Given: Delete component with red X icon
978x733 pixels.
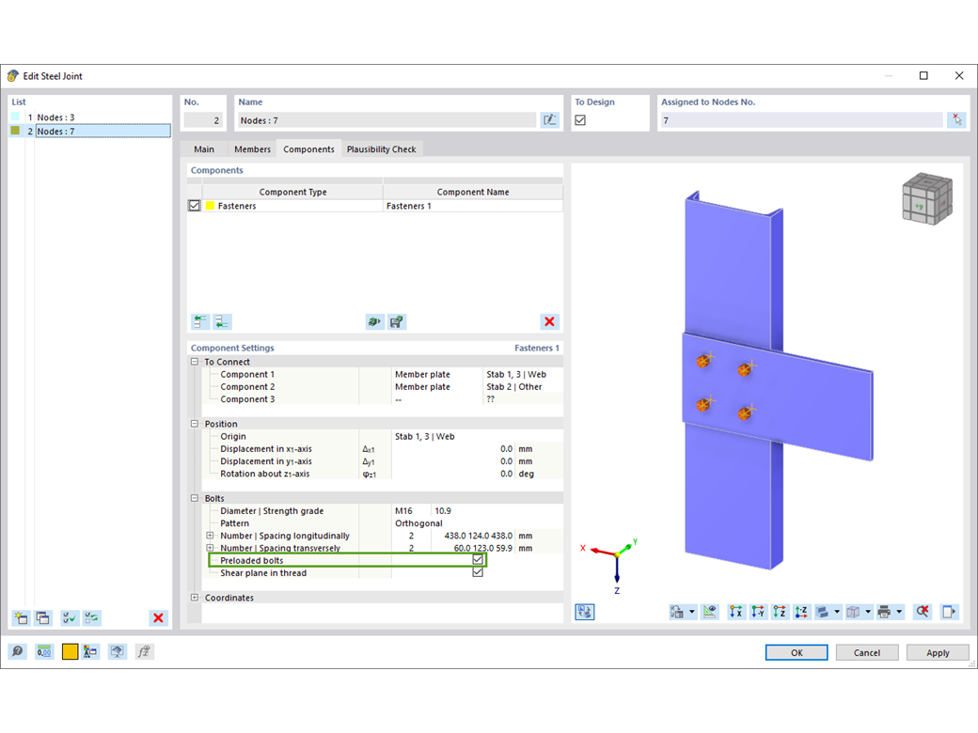Looking at the screenshot, I should click(x=549, y=321).
